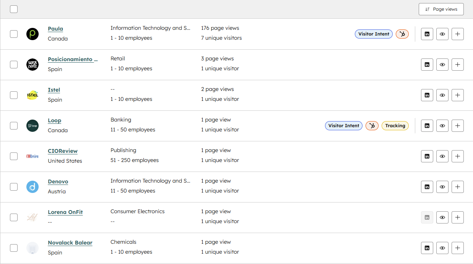Click '7 unique visitors' text
Viewport: 473px width, 264px height.
pos(221,38)
